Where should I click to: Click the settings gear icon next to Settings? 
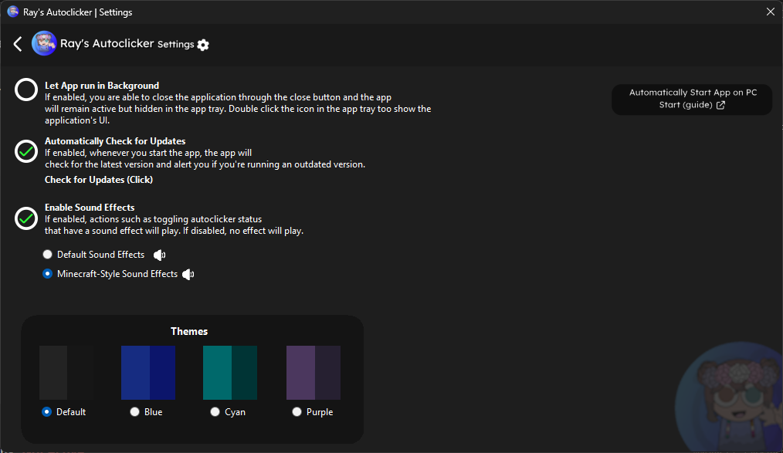[x=203, y=45]
